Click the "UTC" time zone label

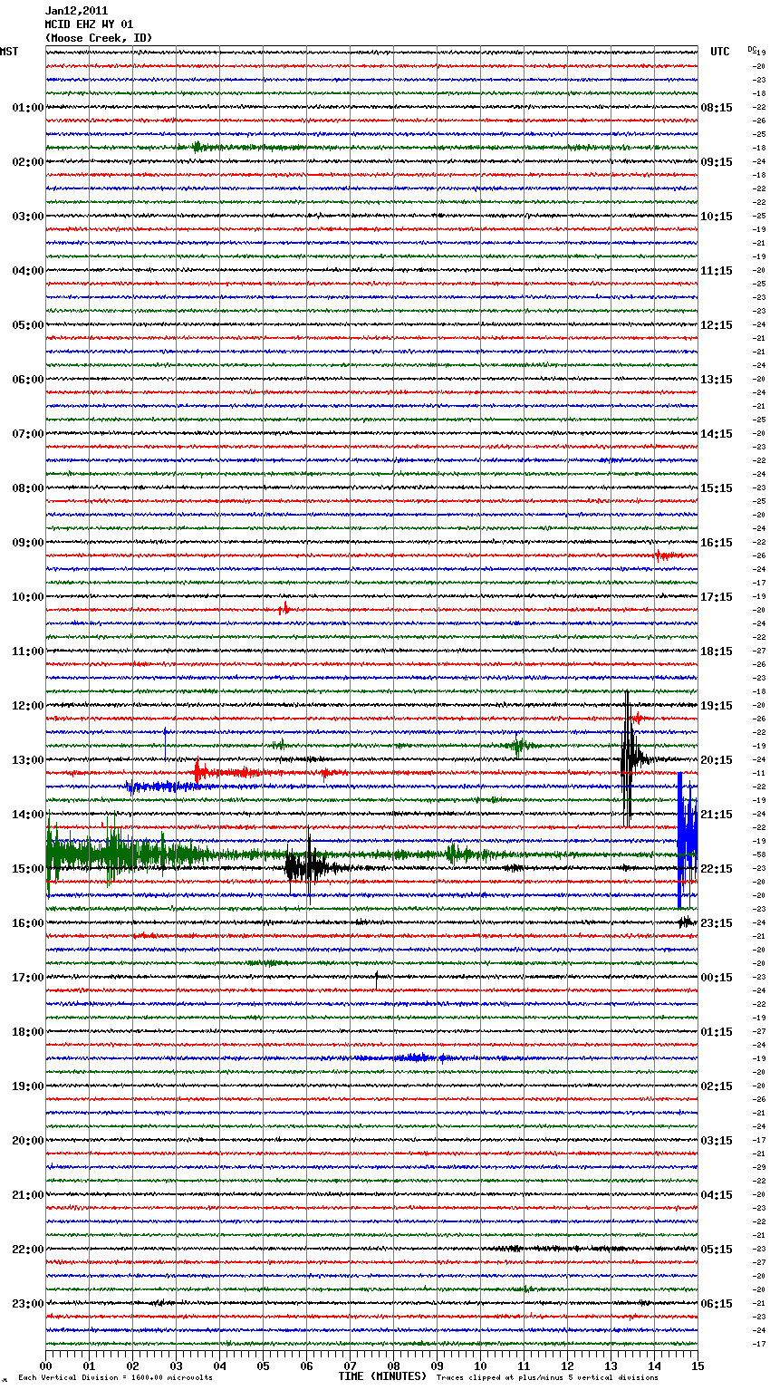click(720, 52)
